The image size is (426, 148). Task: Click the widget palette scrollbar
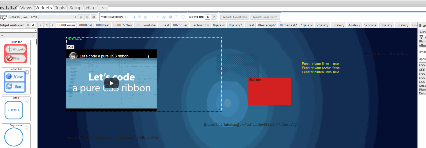tap(37, 42)
